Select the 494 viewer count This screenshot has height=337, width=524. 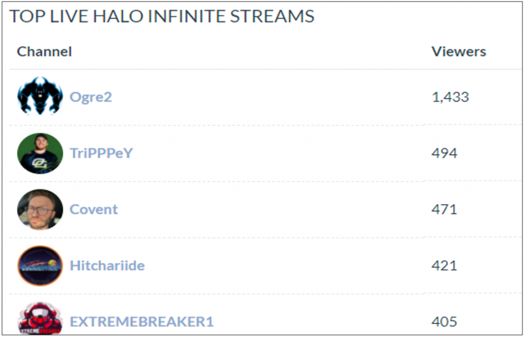tap(444, 153)
